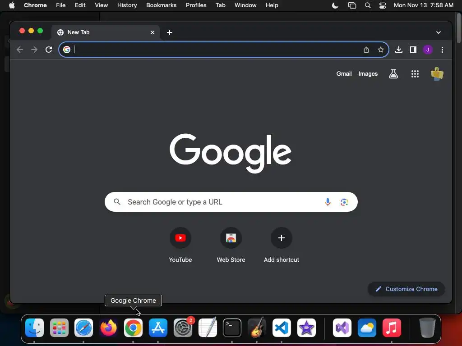Click the Google site icon in address bar
Screen dimensions: 462x346
point(67,50)
